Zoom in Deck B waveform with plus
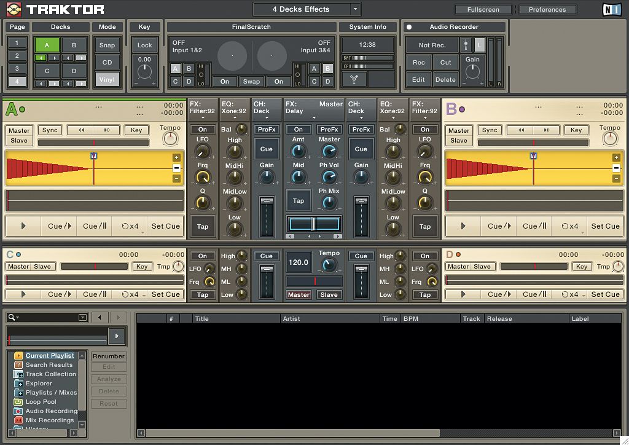 [616, 158]
